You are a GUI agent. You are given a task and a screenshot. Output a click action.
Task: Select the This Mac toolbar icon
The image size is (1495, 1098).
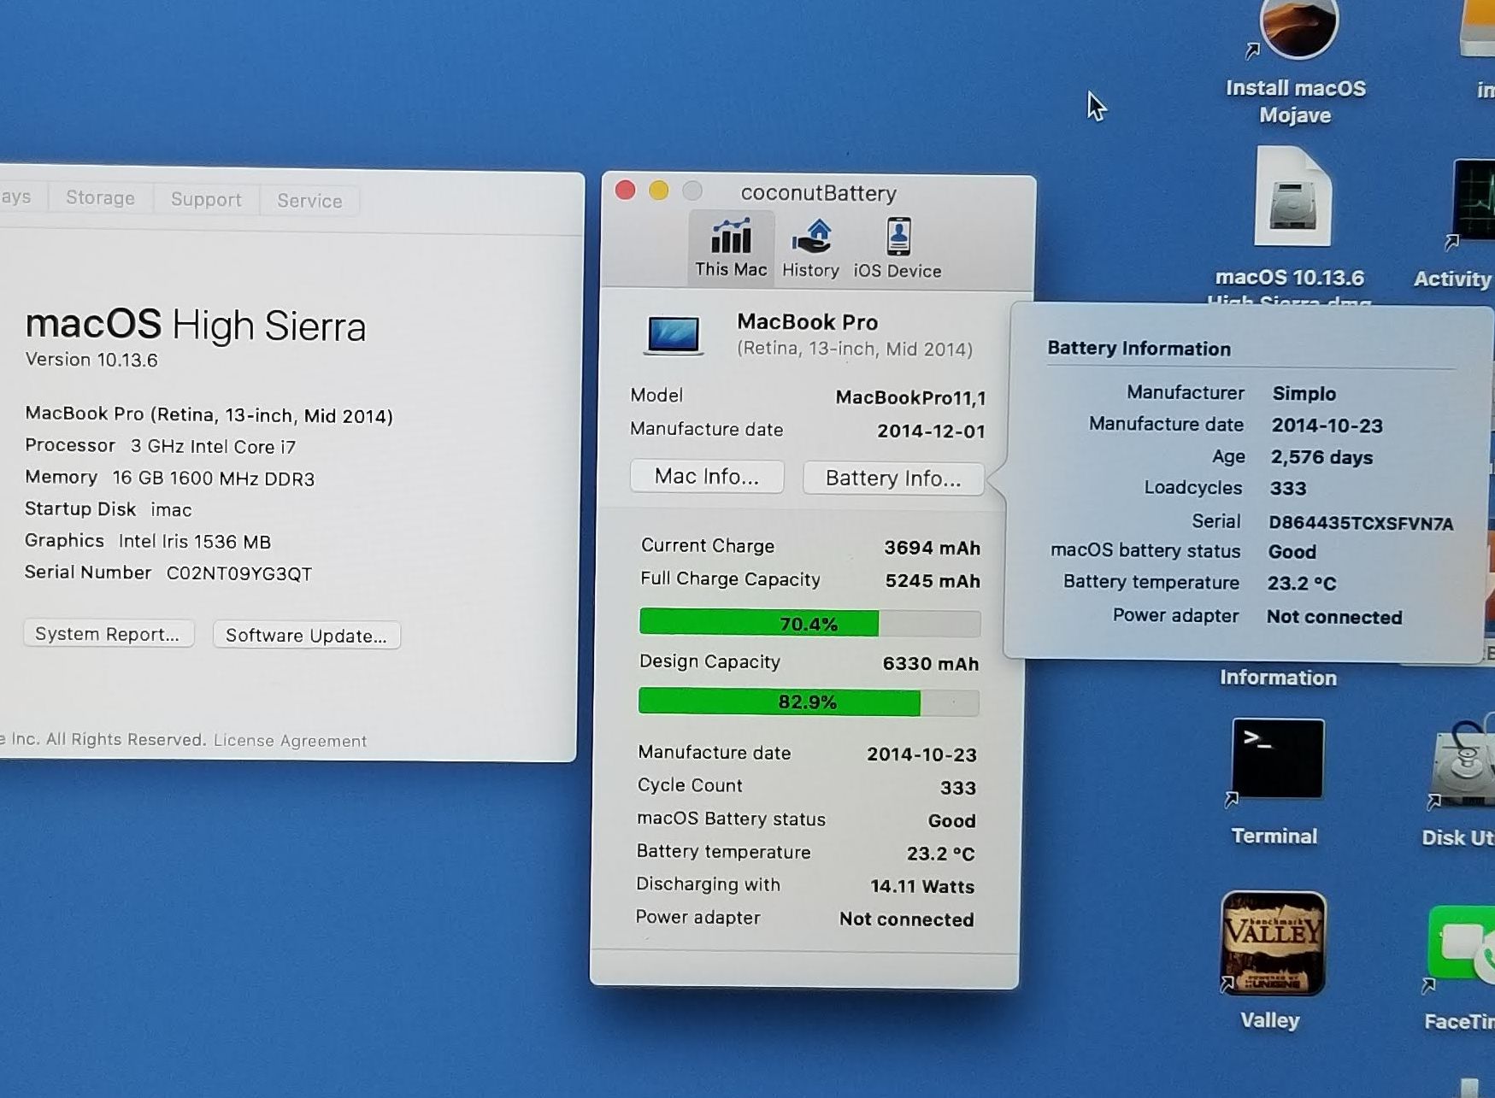731,246
